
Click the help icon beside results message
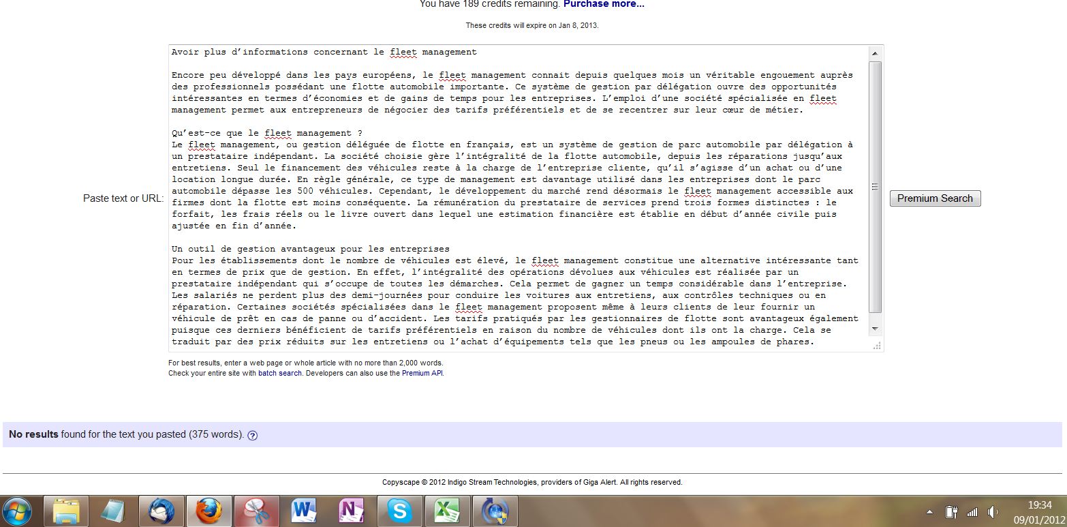[x=252, y=435]
